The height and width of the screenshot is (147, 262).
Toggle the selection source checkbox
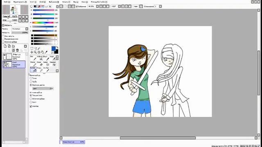coord(3,42)
